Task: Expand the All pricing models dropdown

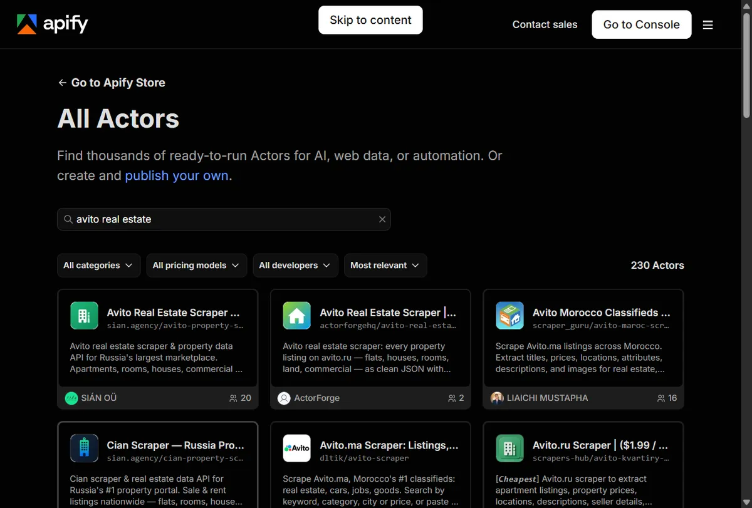Action: (x=197, y=266)
